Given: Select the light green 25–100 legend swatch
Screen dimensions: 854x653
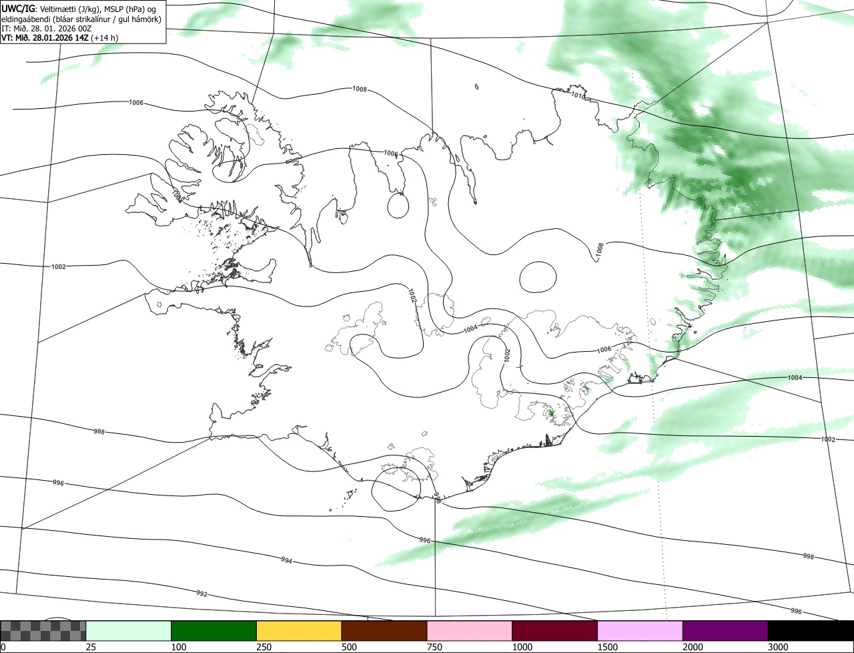Looking at the screenshot, I should (x=129, y=631).
